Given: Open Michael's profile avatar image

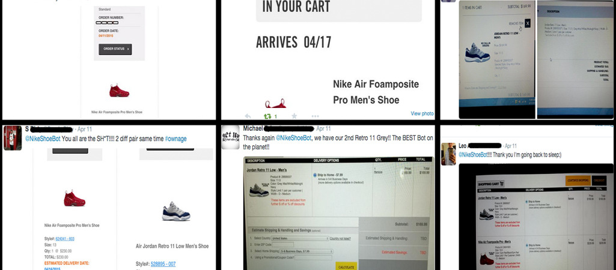Looking at the screenshot, I should [x=230, y=137].
